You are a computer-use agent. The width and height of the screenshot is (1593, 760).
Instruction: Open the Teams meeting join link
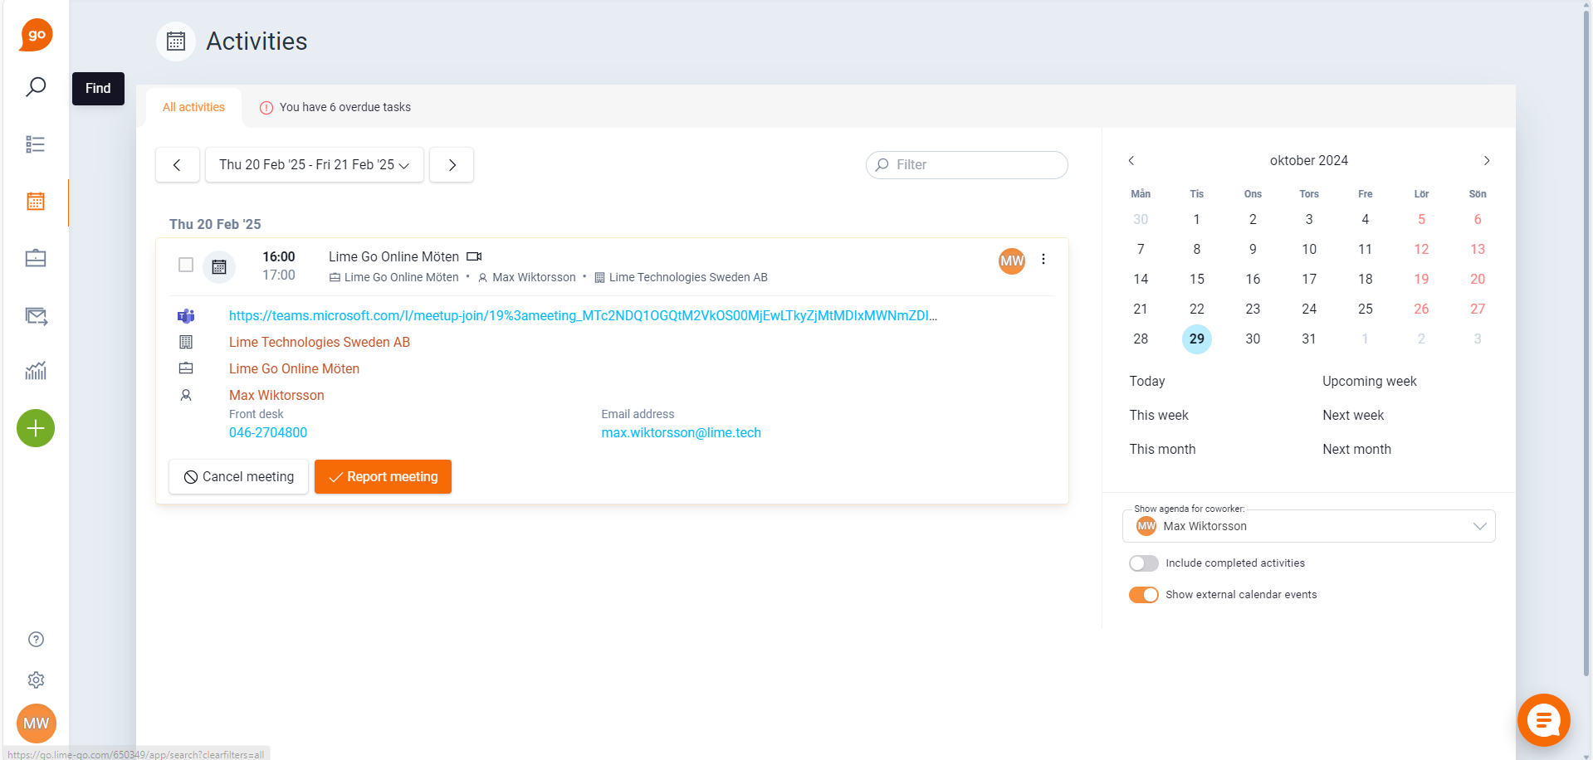583,315
